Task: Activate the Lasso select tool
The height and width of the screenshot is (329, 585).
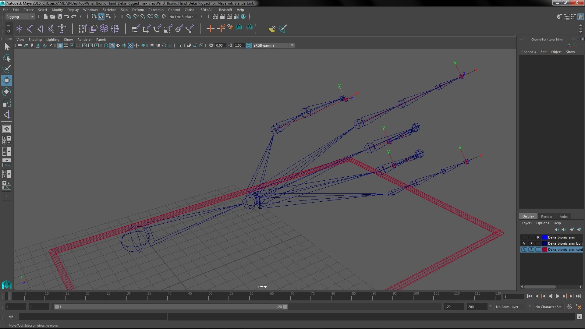Action: click(7, 58)
